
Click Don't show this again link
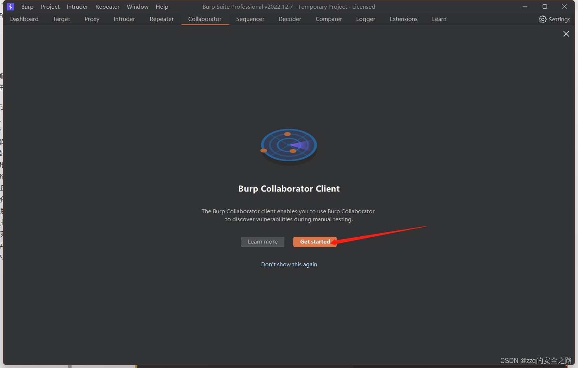point(289,264)
